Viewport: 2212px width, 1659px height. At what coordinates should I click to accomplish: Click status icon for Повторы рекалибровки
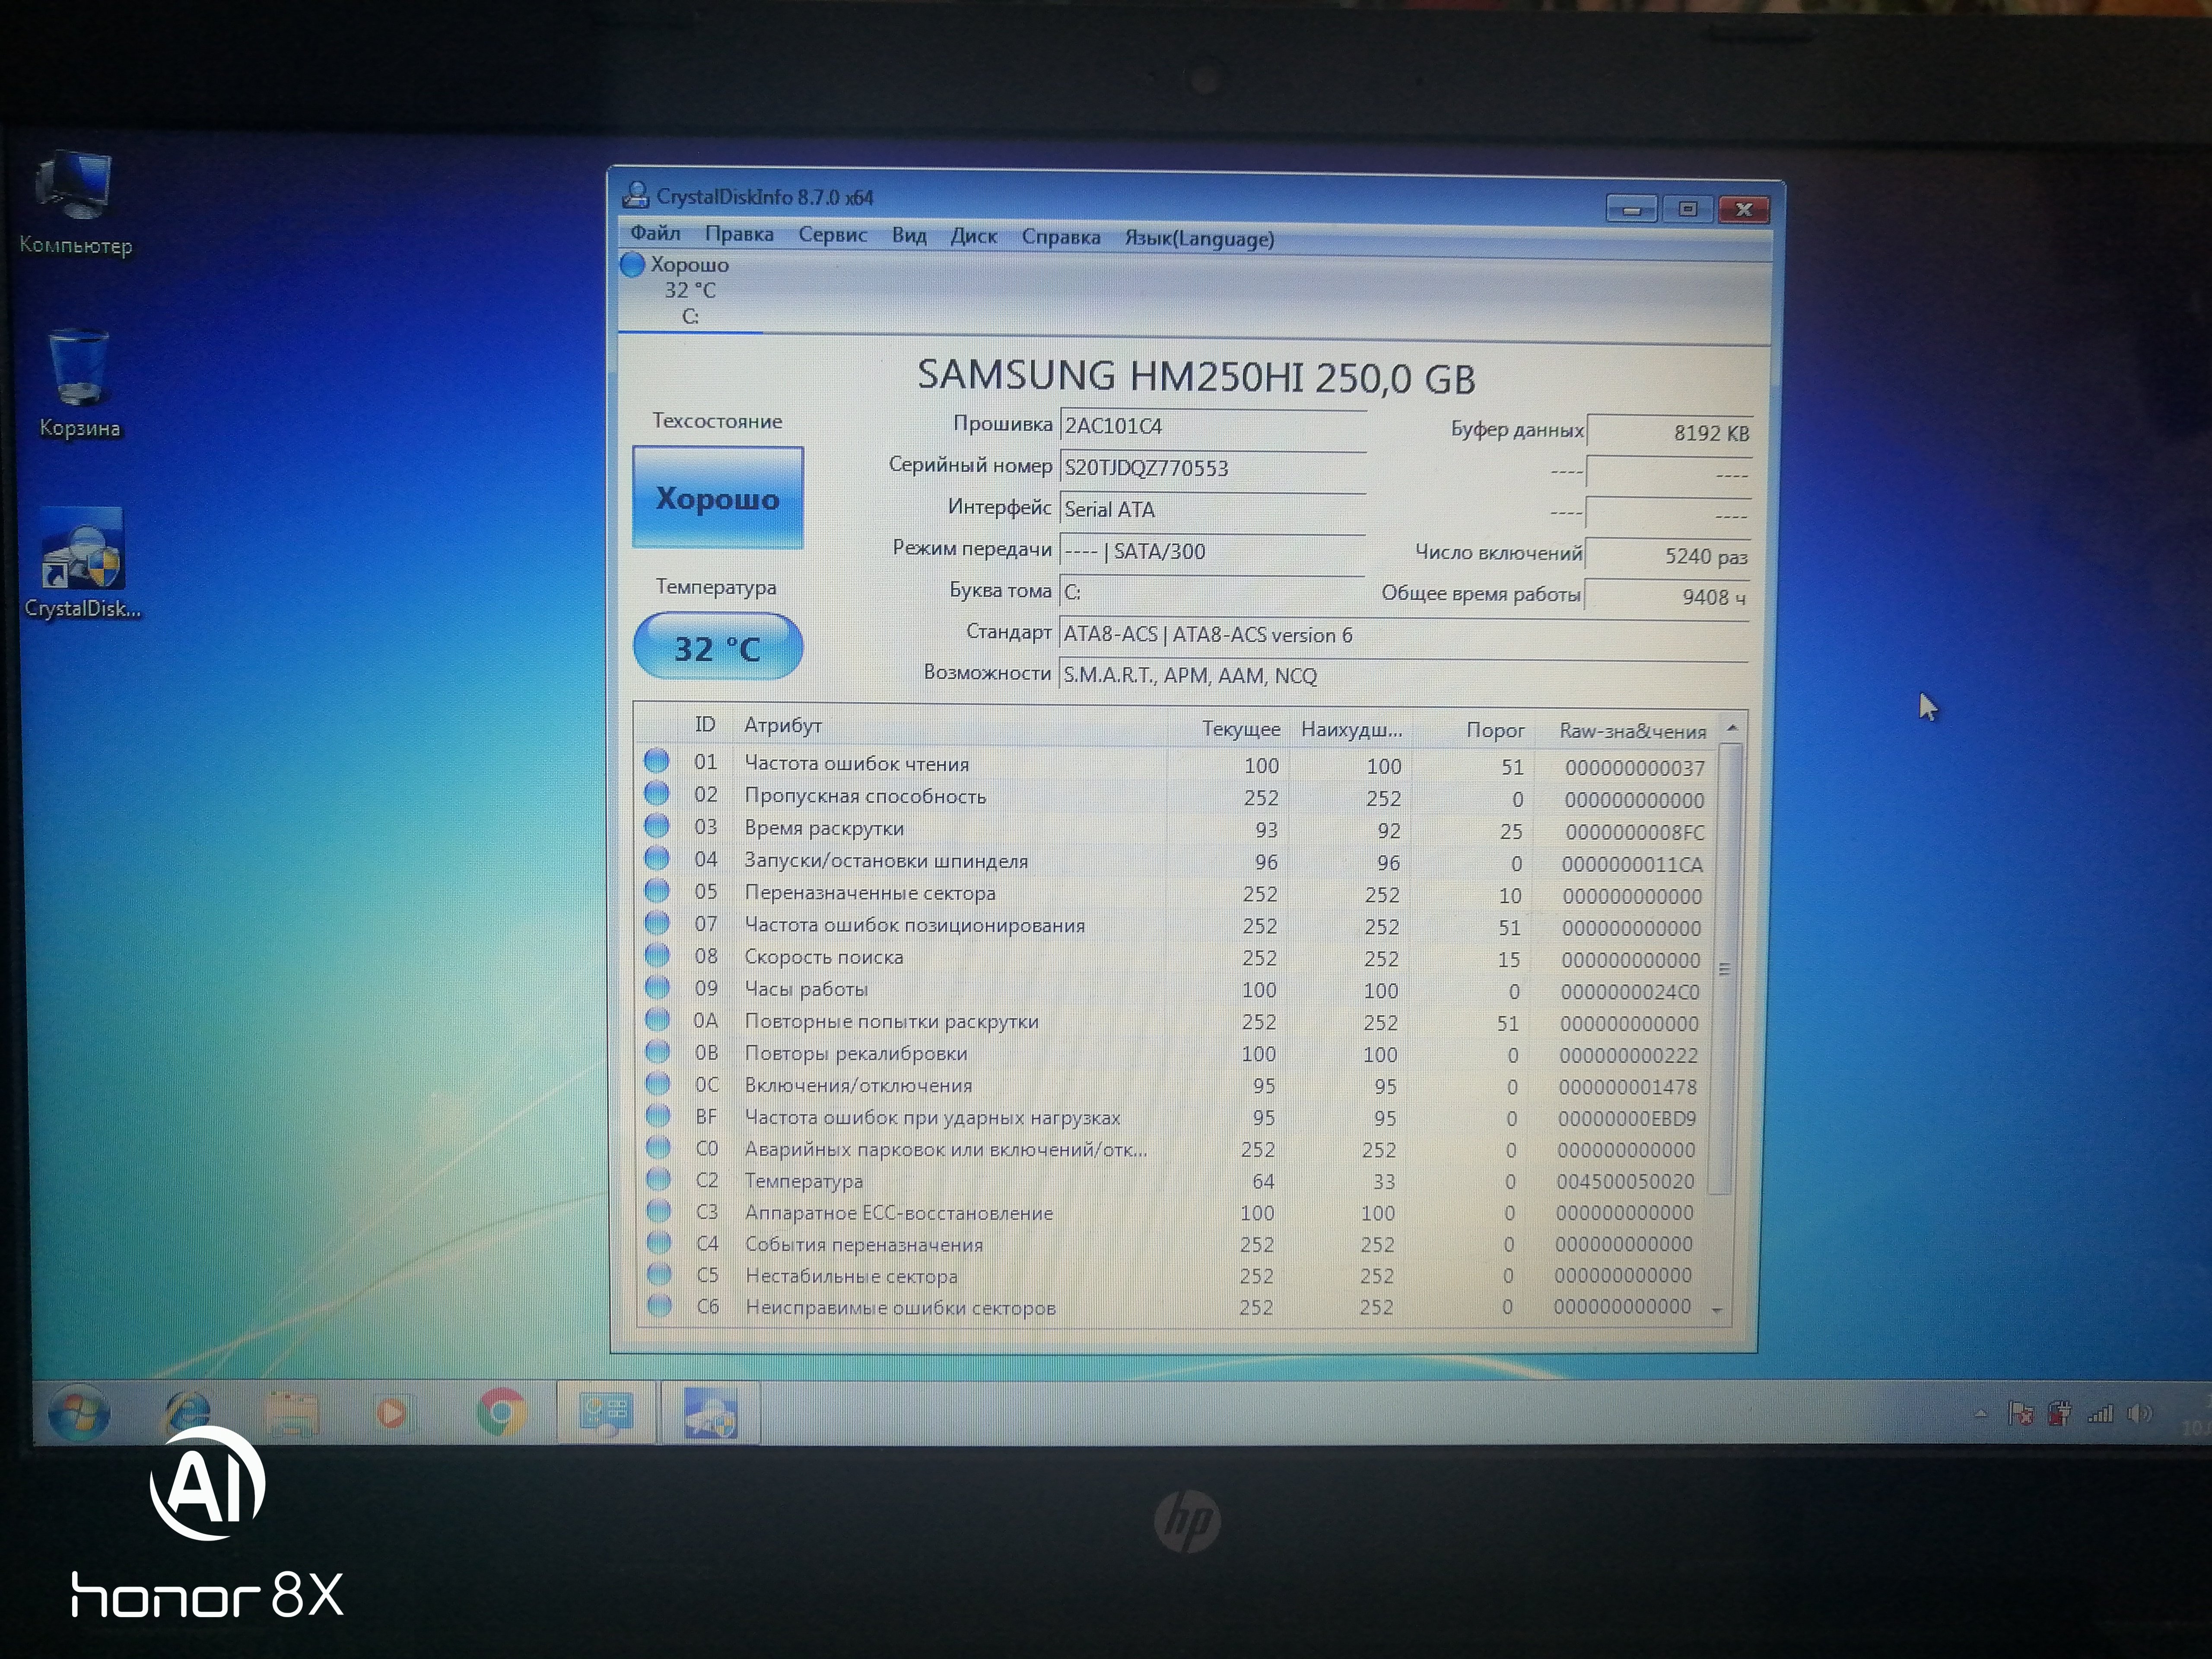coord(657,1051)
